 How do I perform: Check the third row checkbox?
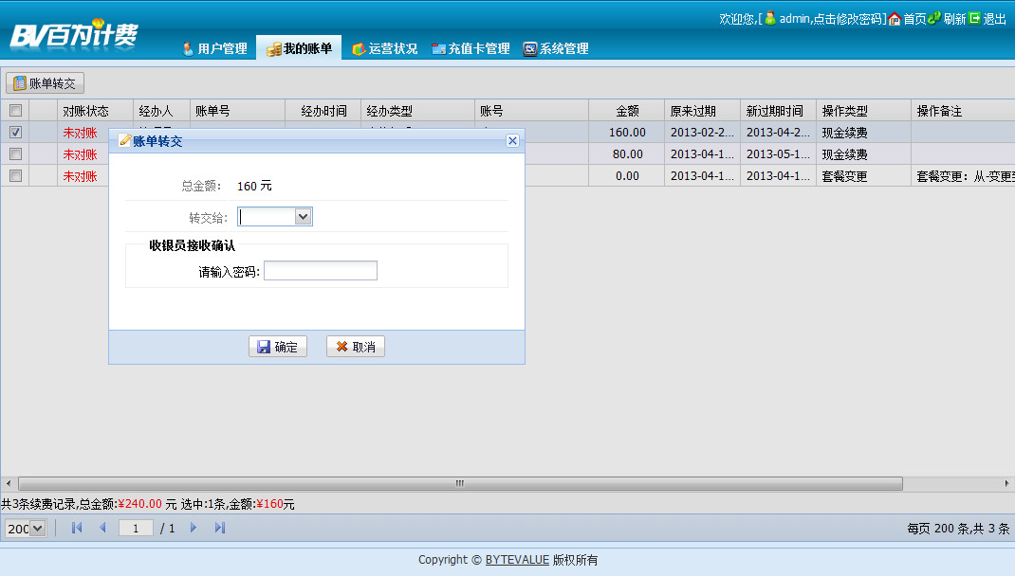[x=15, y=176]
